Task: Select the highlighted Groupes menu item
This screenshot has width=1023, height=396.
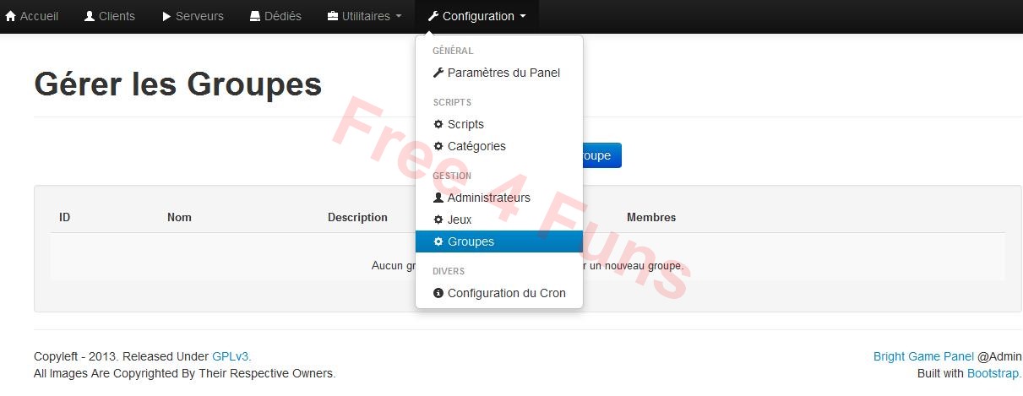Action: point(471,241)
